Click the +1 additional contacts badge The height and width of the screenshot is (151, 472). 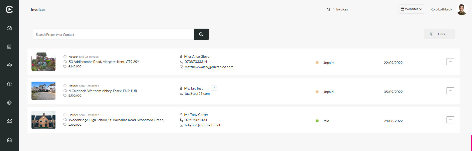click(x=214, y=88)
